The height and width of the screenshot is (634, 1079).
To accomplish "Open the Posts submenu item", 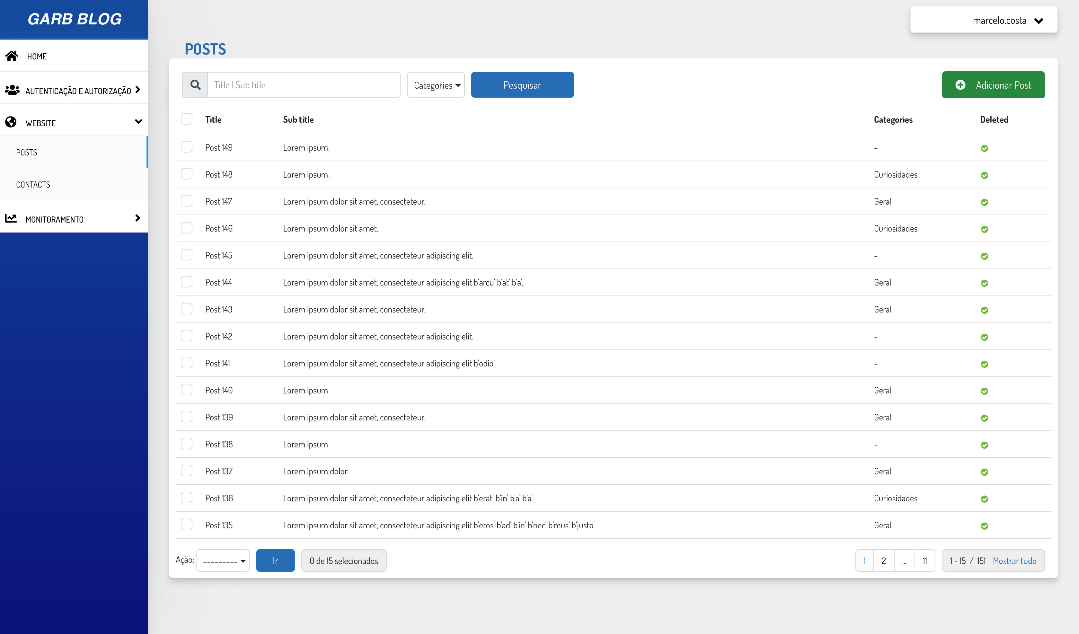I will [74, 153].
